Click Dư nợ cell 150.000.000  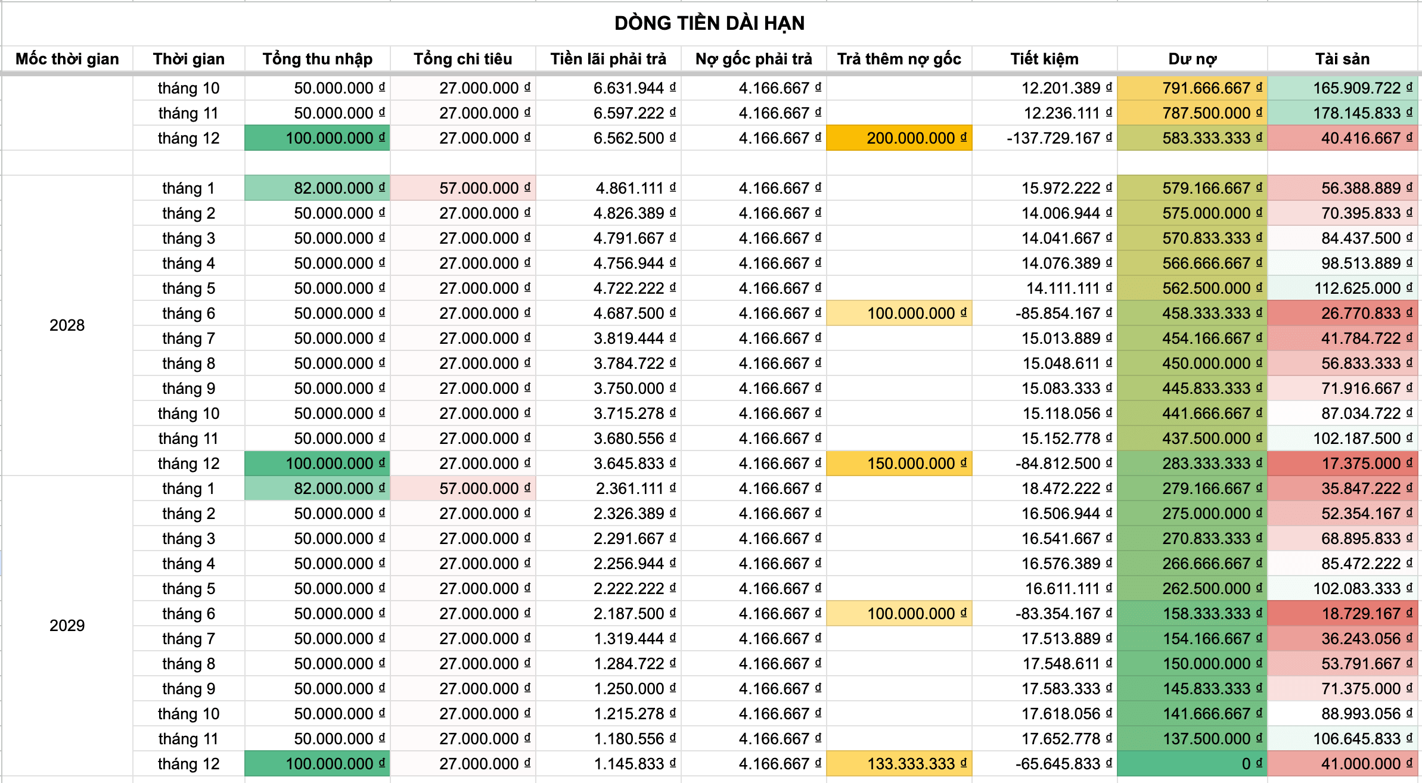click(x=1193, y=664)
